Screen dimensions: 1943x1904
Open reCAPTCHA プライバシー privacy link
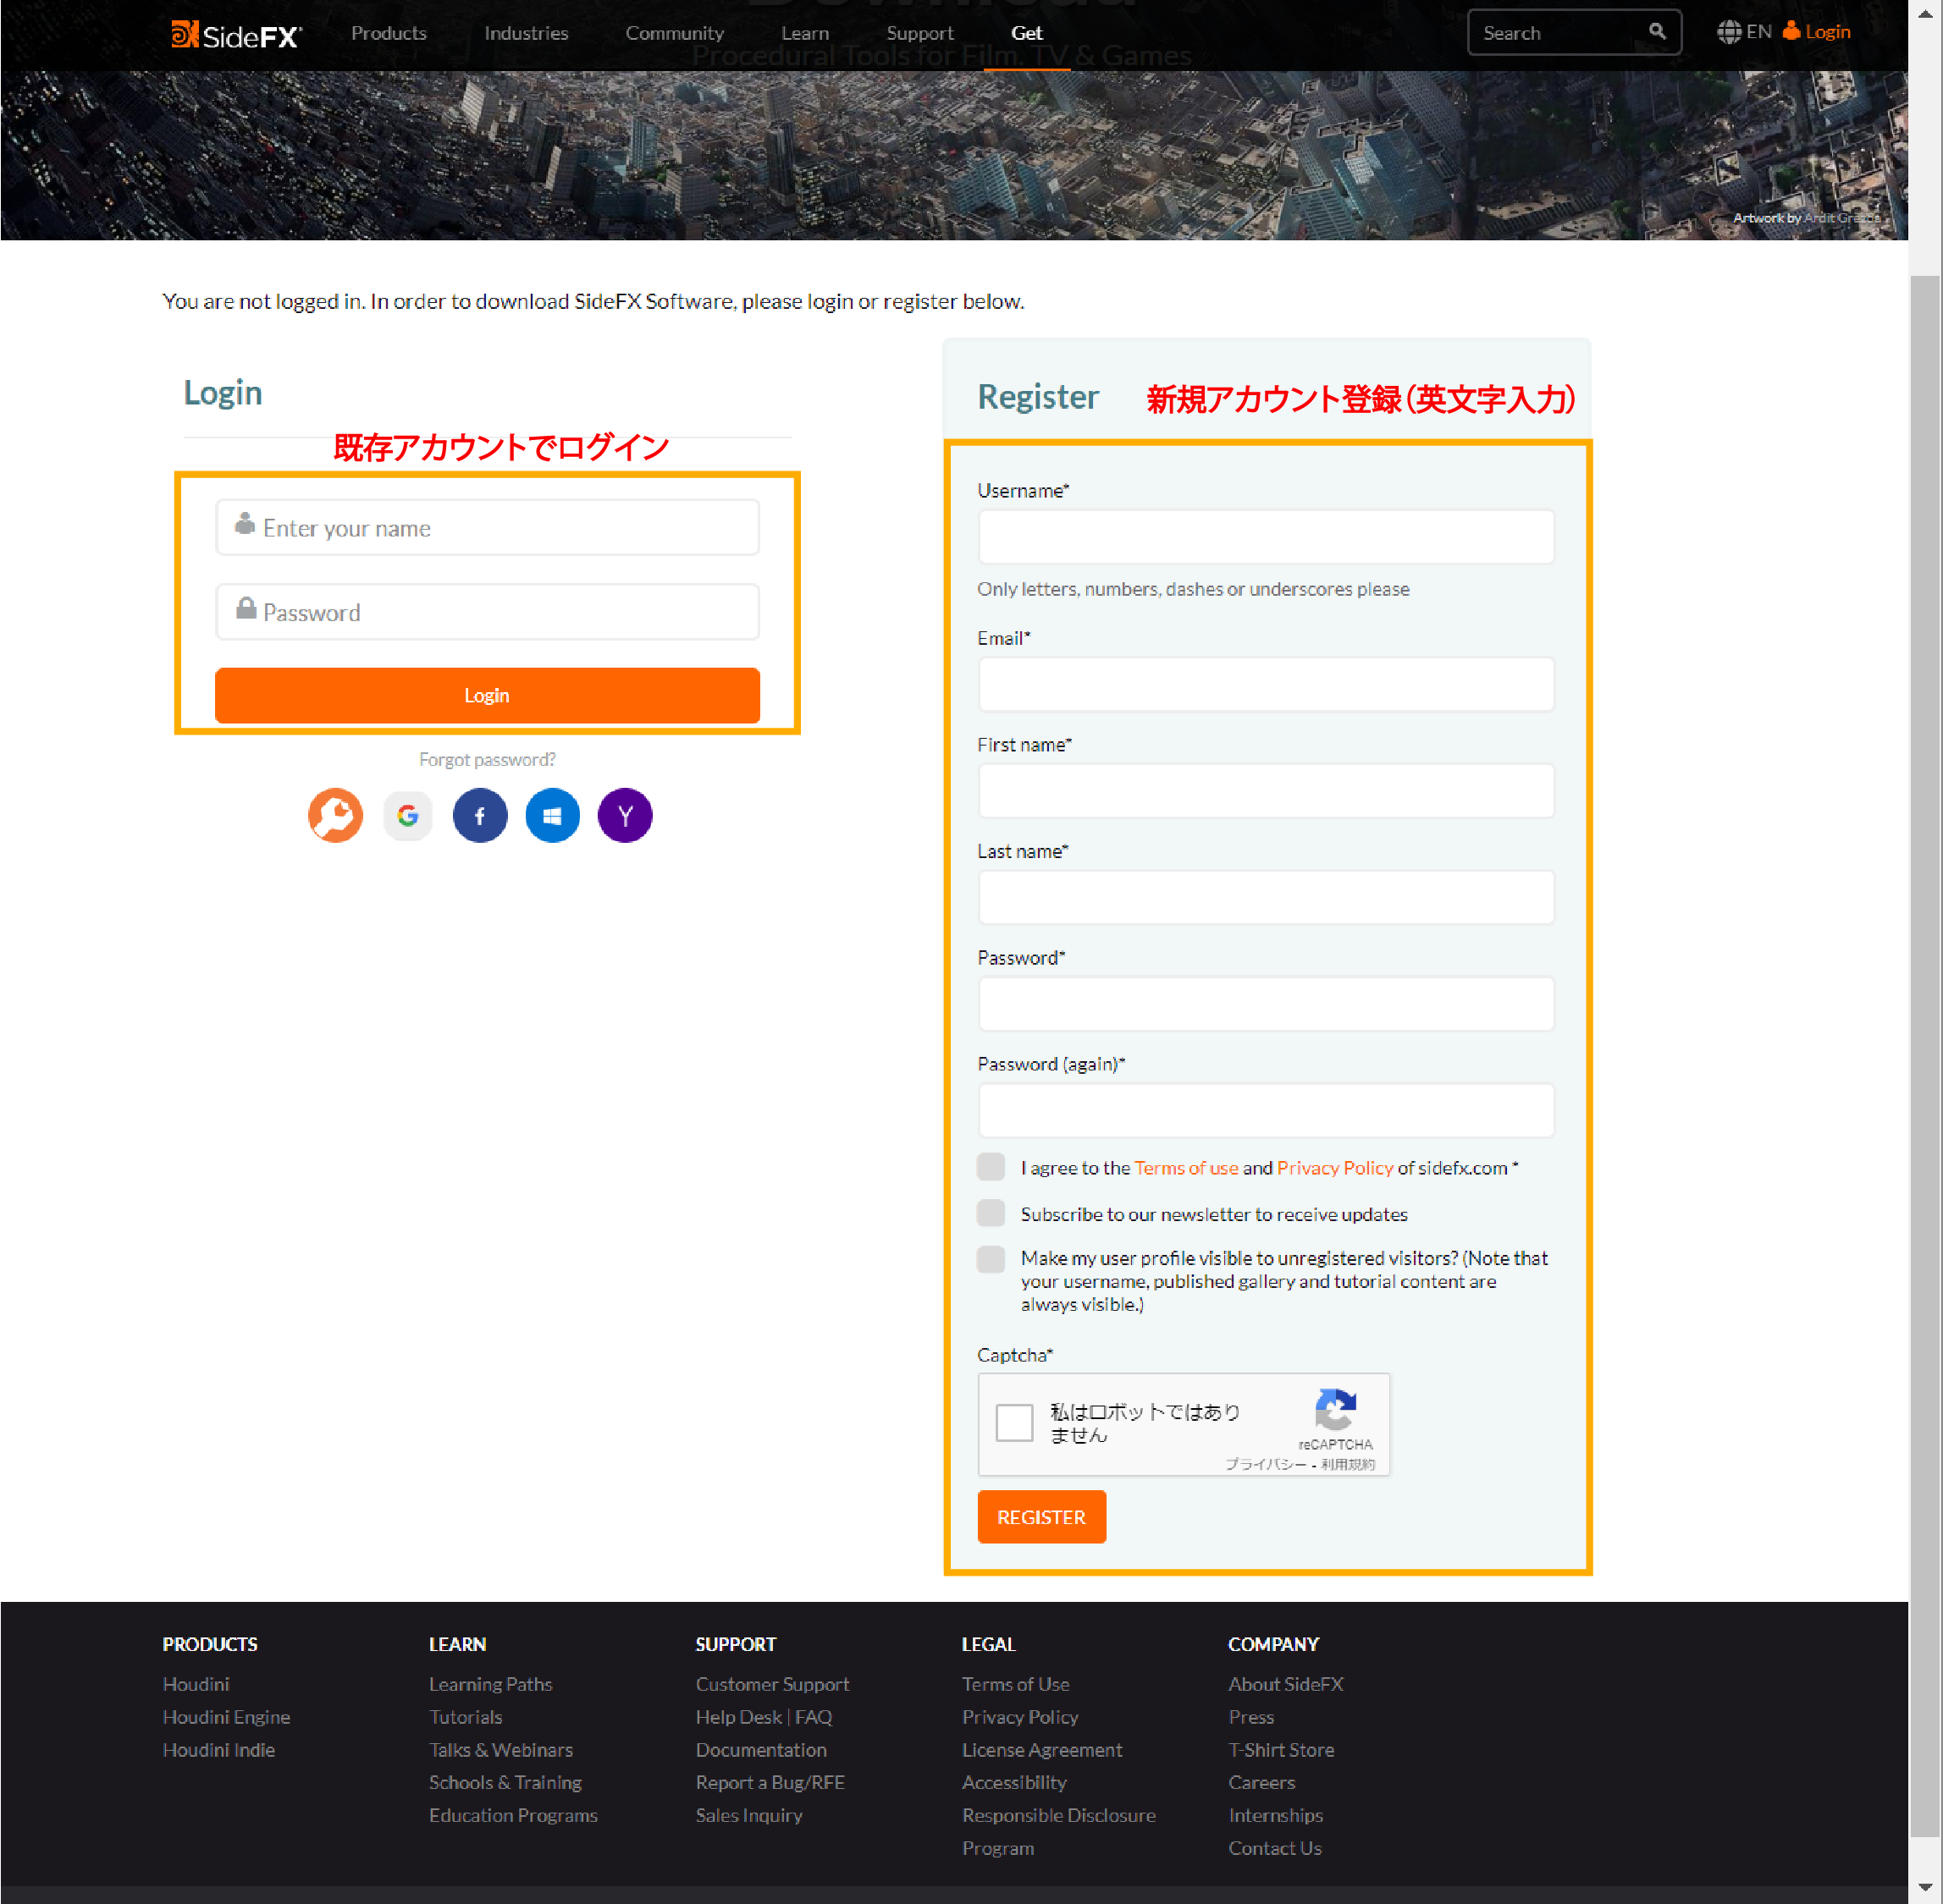pyautogui.click(x=1267, y=1464)
